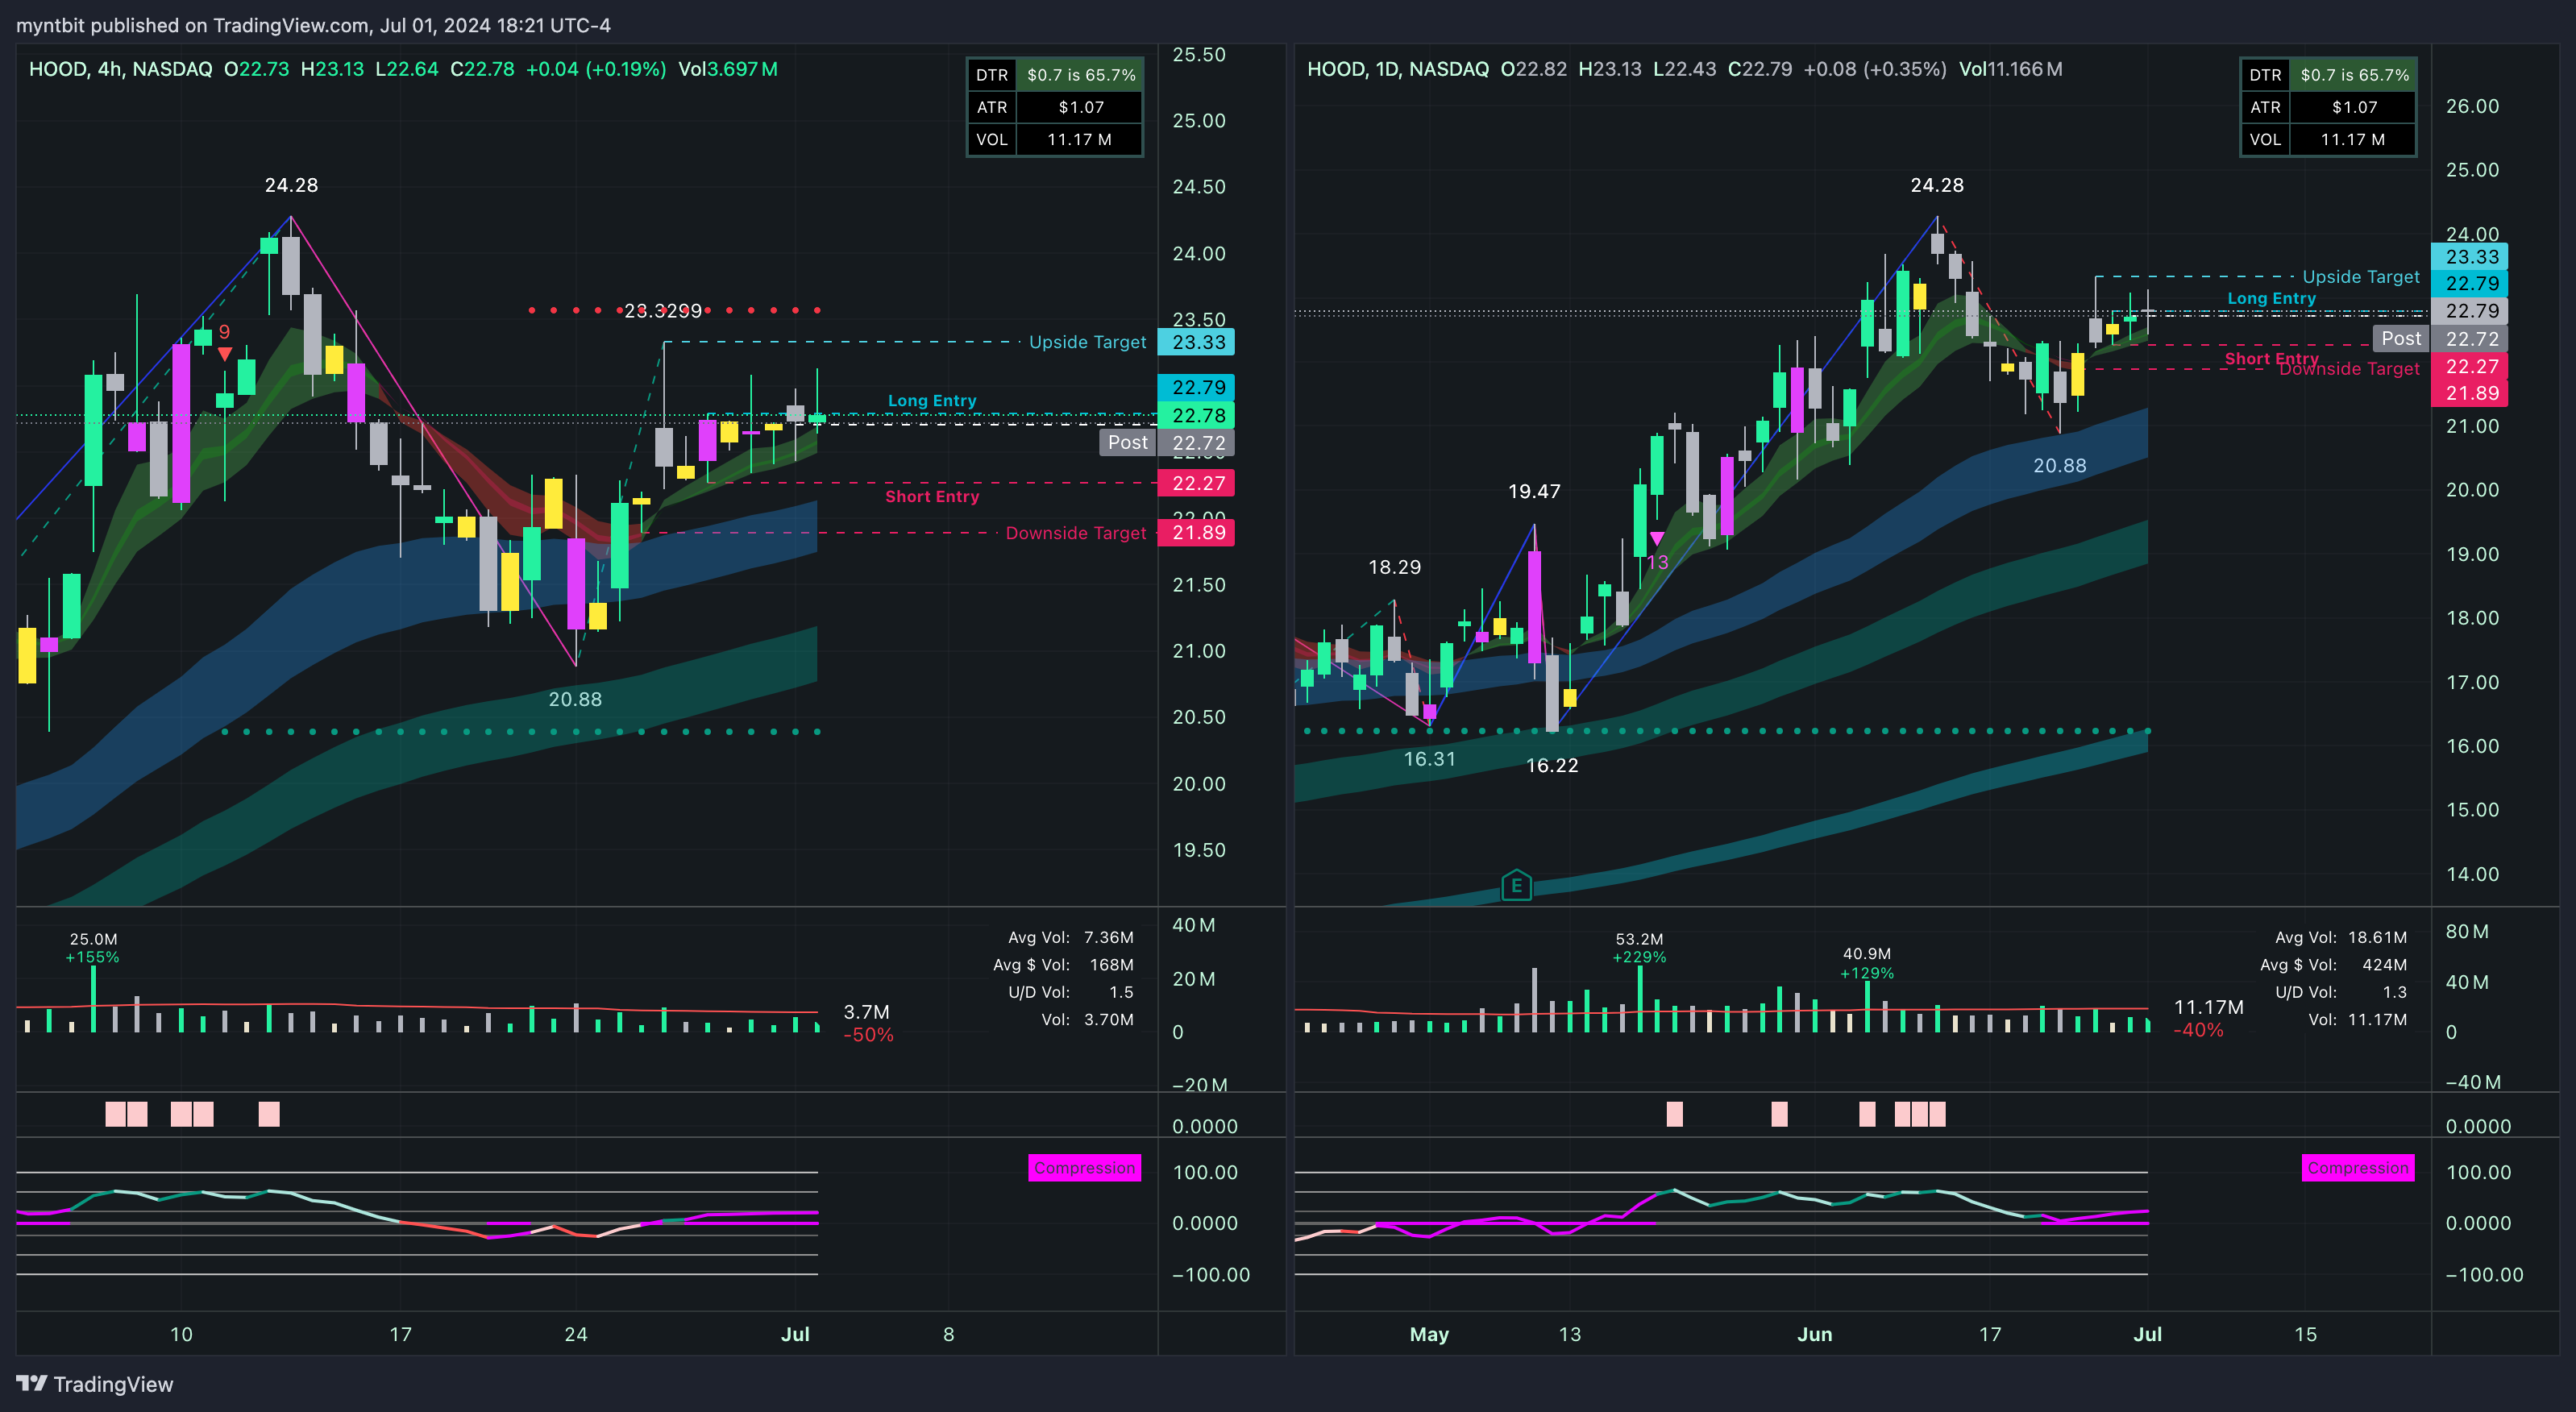Image resolution: width=2576 pixels, height=1412 pixels.
Task: Click the 'Downside Target' label on the daily chart
Action: pyautogui.click(x=2349, y=369)
